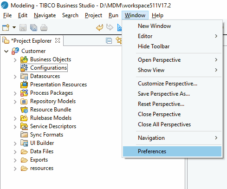Expand the Service Descriptors node
The image size is (227, 189).
click(15, 127)
